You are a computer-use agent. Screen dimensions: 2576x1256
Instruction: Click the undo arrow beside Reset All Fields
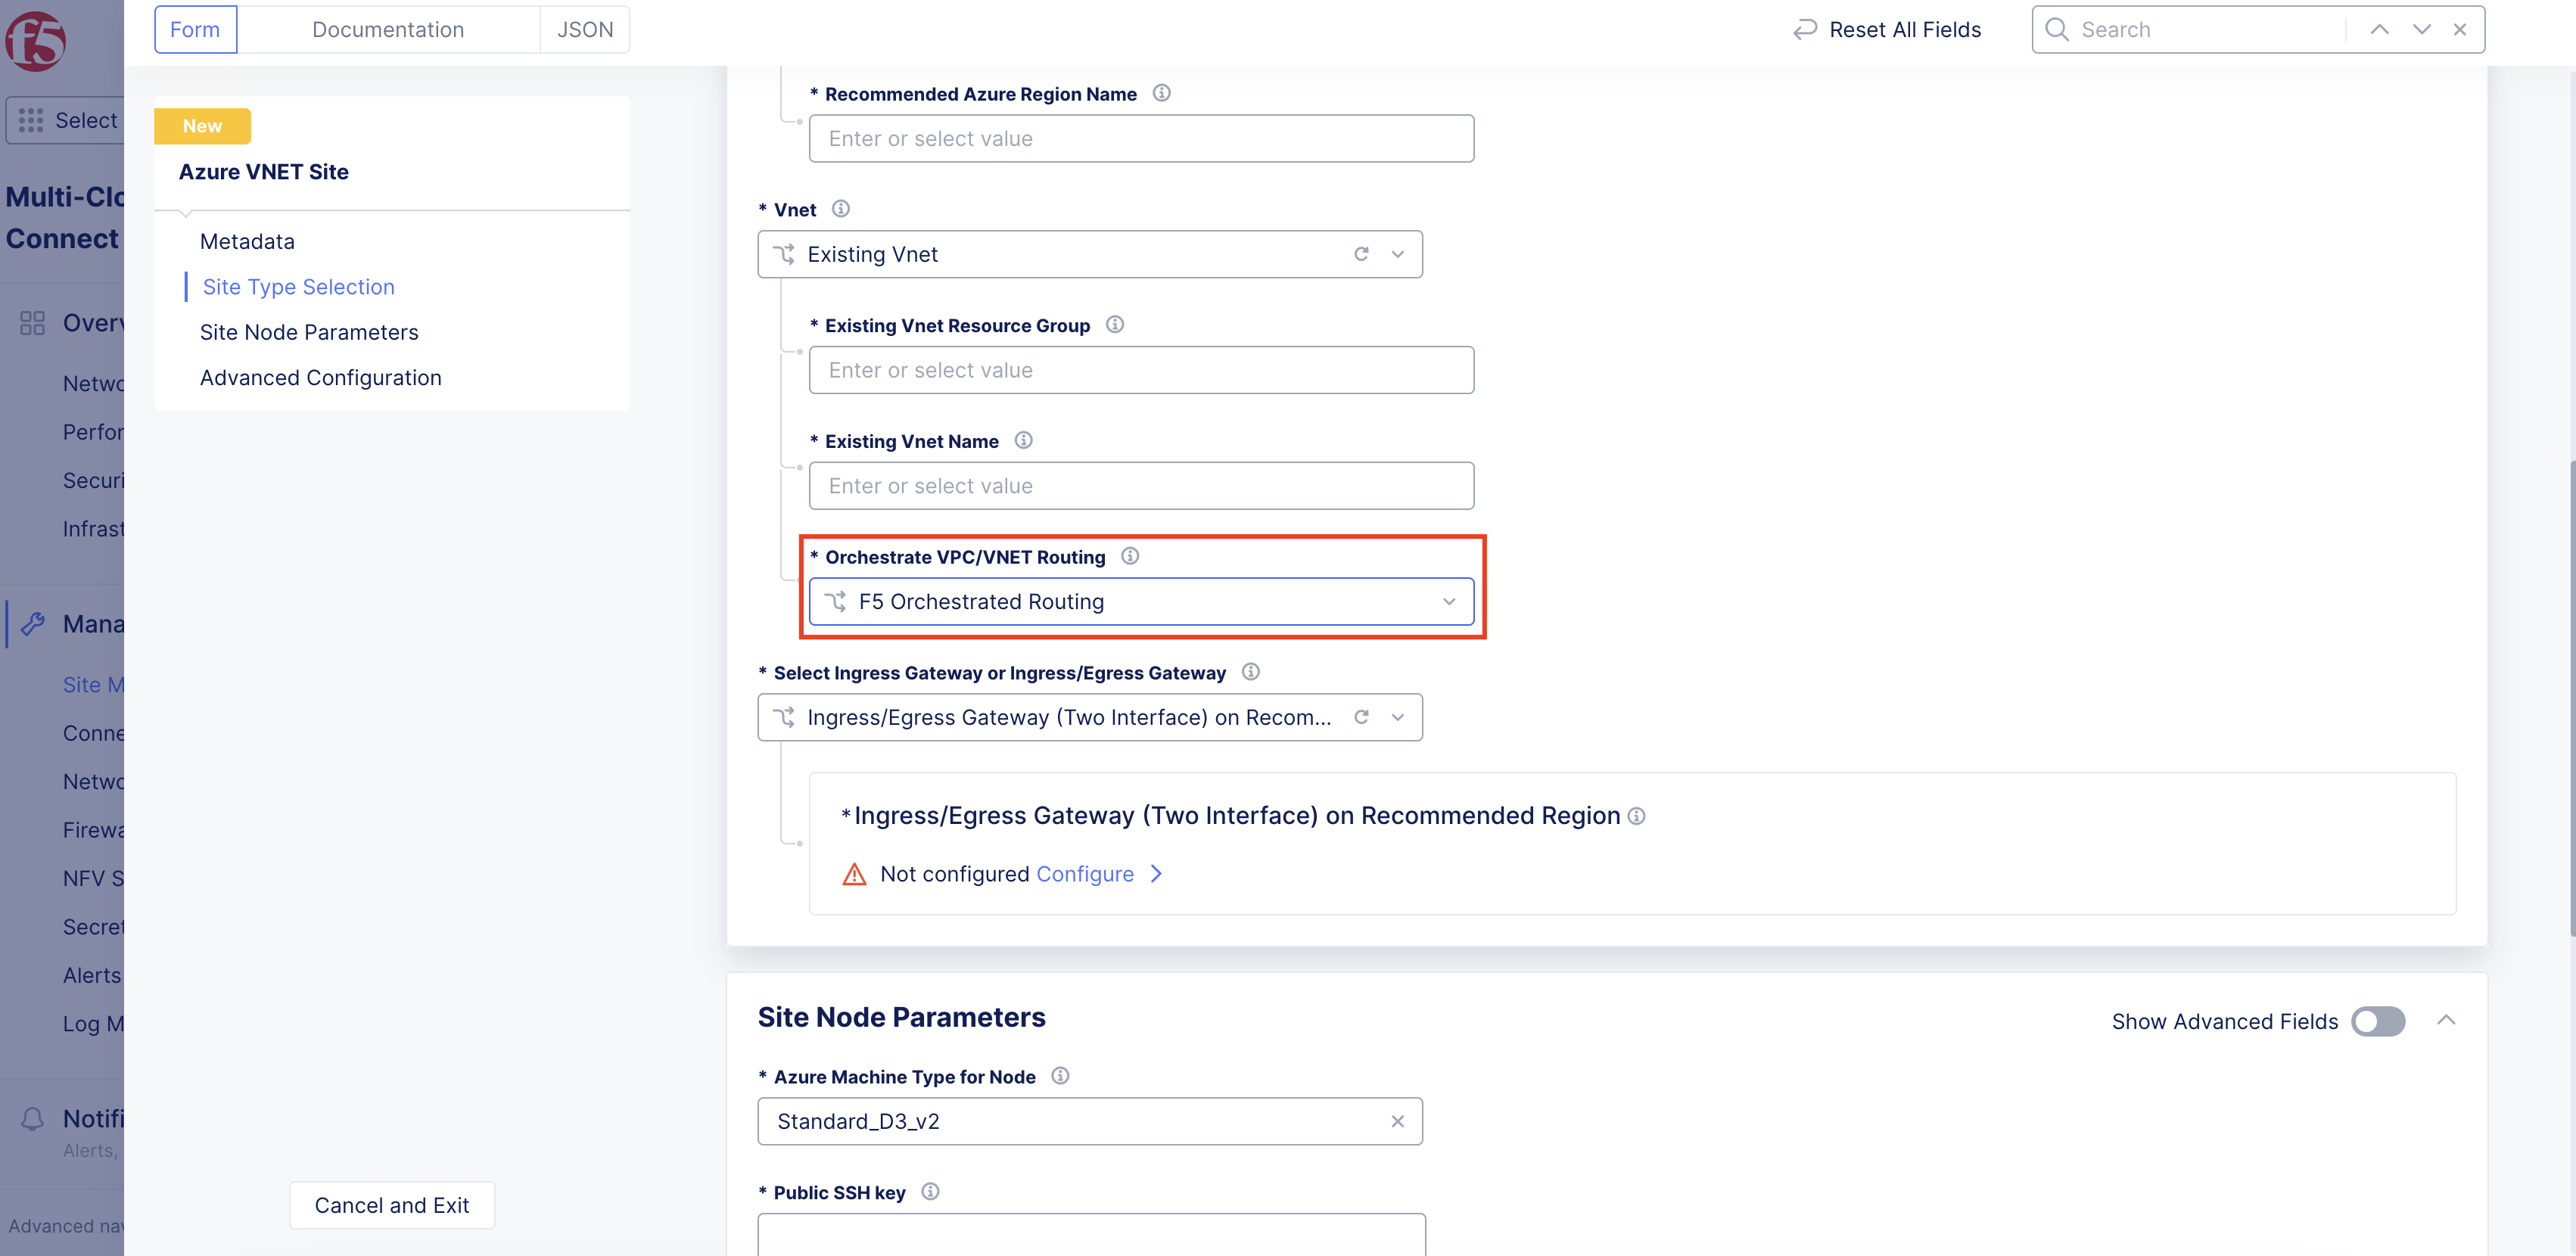click(x=1804, y=29)
